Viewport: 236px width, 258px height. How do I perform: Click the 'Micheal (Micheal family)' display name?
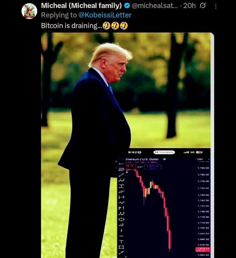click(x=81, y=6)
